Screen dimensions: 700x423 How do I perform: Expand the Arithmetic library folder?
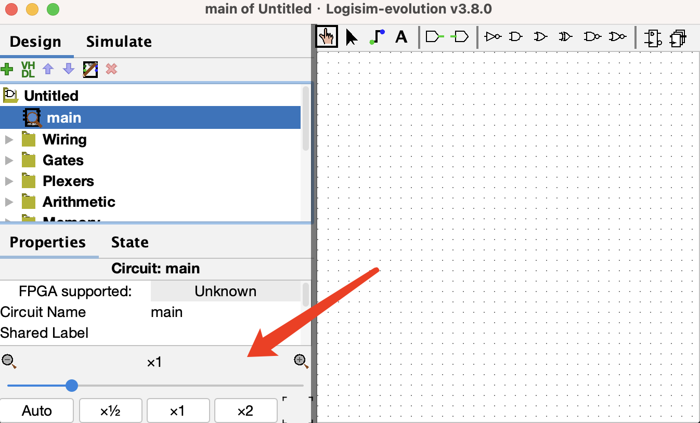click(x=9, y=202)
